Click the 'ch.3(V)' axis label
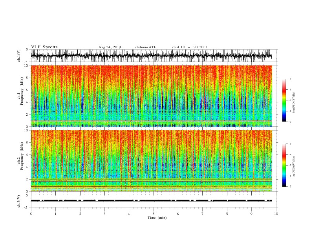This screenshot has height=240, width=311. [x=19, y=201]
